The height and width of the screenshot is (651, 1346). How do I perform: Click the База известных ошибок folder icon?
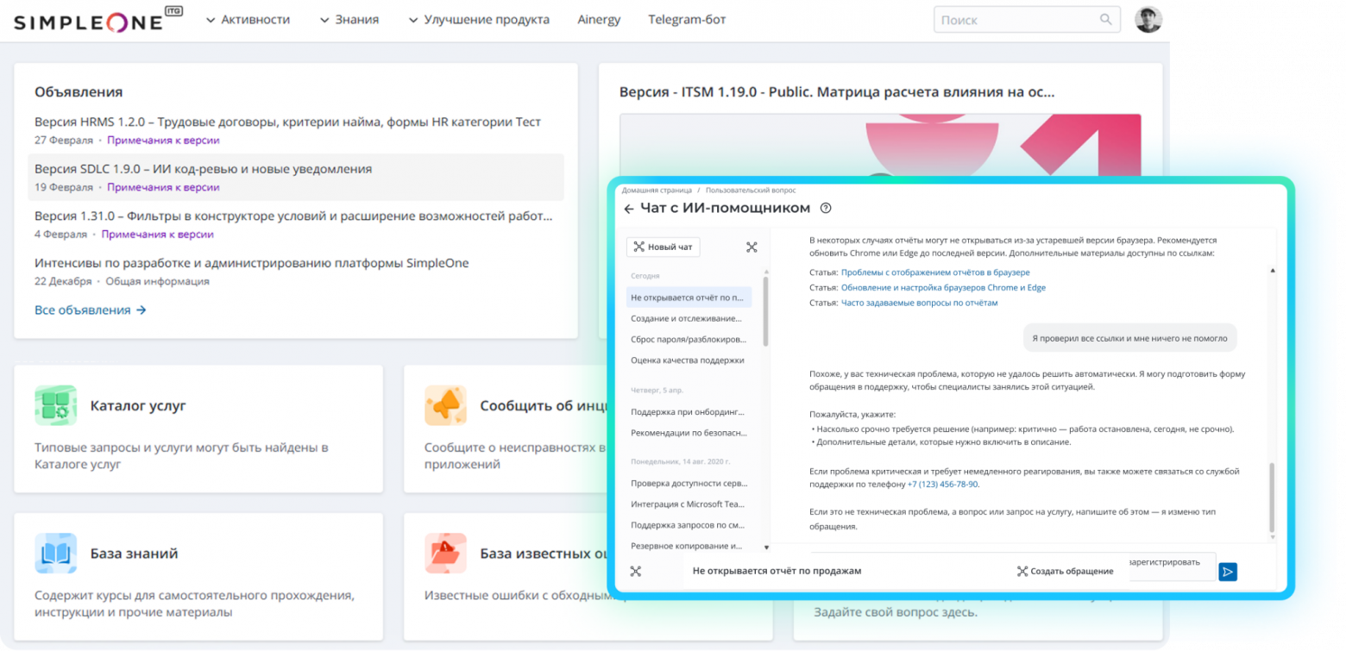pos(445,554)
